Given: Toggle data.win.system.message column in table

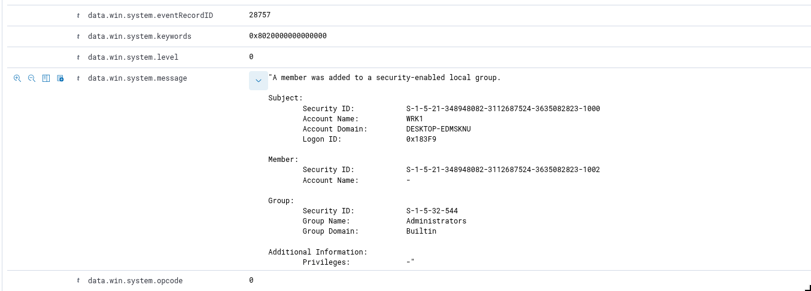Looking at the screenshot, I should coord(46,78).
